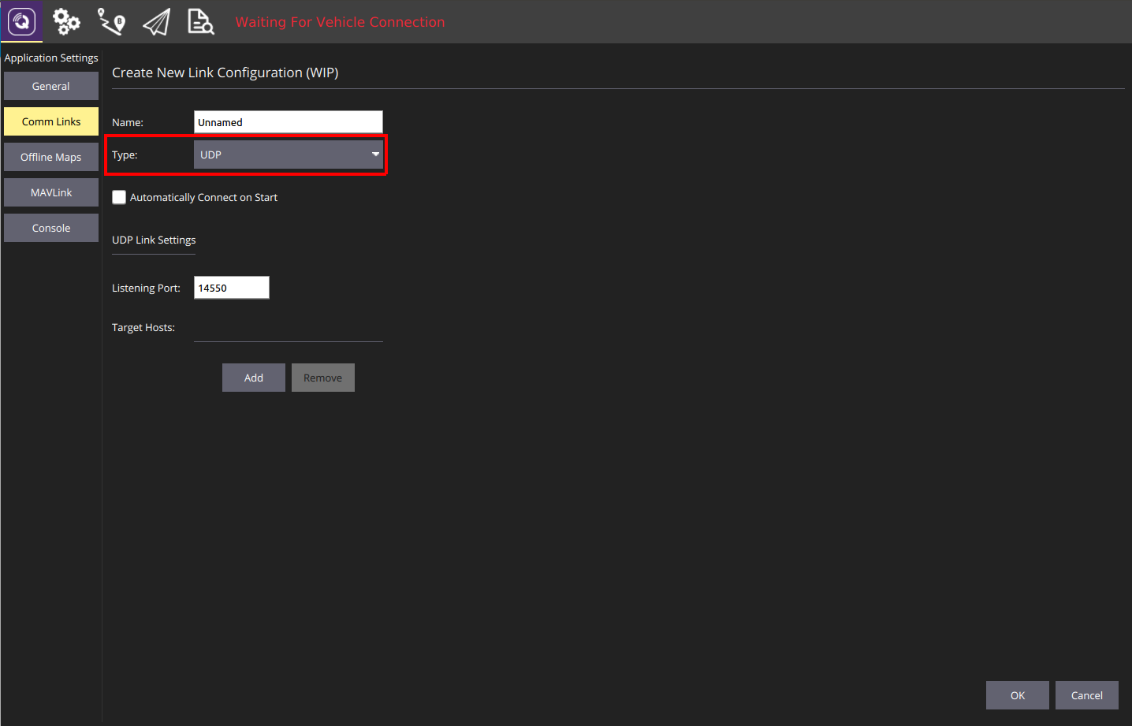The width and height of the screenshot is (1132, 726).
Task: Open the Plan view waypoint icon
Action: (x=111, y=21)
